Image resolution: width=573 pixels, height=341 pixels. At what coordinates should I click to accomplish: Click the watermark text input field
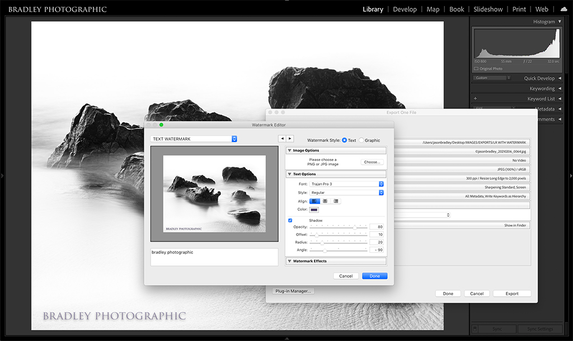tap(214, 257)
